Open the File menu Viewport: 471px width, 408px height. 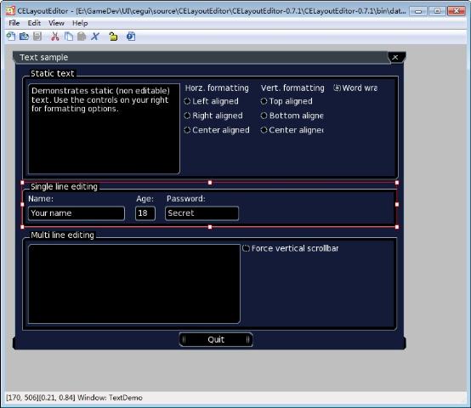pos(14,23)
